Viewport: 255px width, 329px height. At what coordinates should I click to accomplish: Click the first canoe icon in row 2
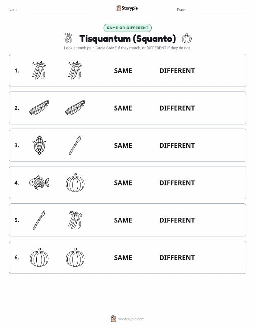tap(39, 108)
